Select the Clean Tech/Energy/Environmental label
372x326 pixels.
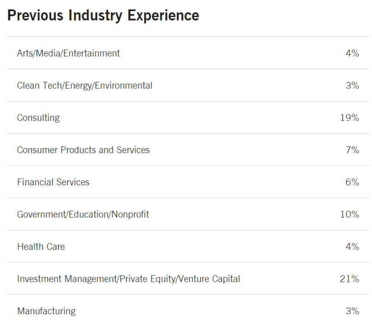point(84,85)
